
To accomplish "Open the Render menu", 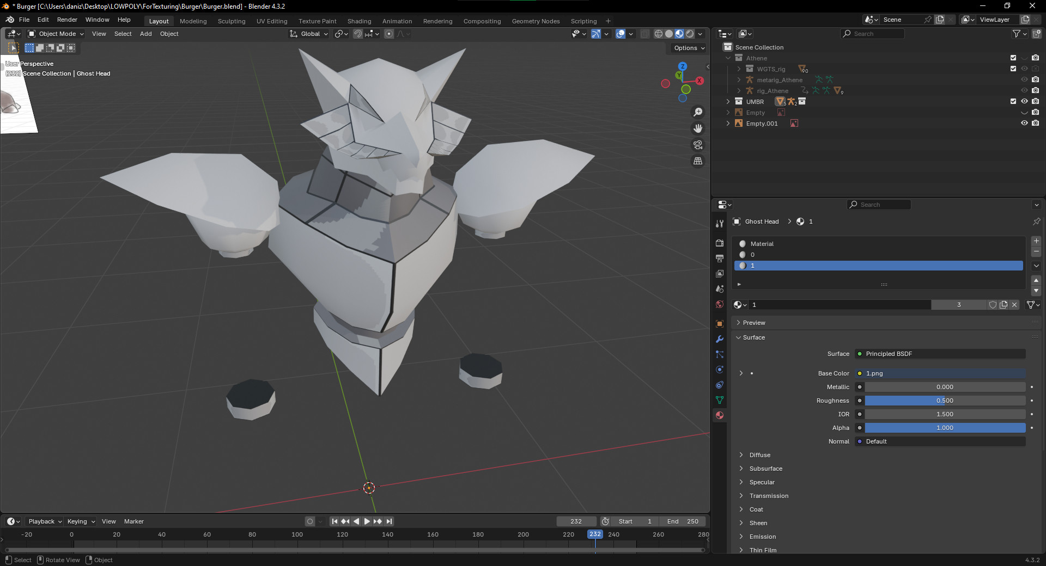I will tap(67, 20).
